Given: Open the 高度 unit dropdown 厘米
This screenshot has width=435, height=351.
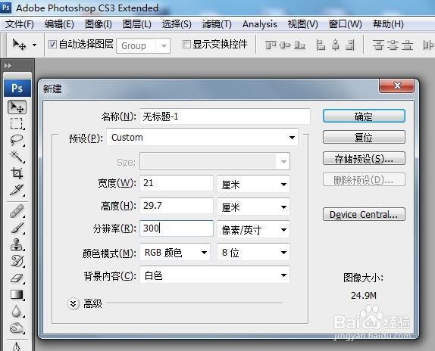Looking at the screenshot, I should click(x=253, y=207).
